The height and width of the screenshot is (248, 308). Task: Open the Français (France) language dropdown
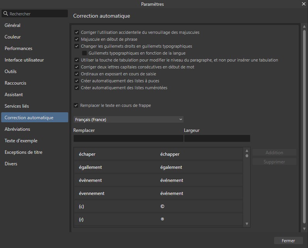128,120
